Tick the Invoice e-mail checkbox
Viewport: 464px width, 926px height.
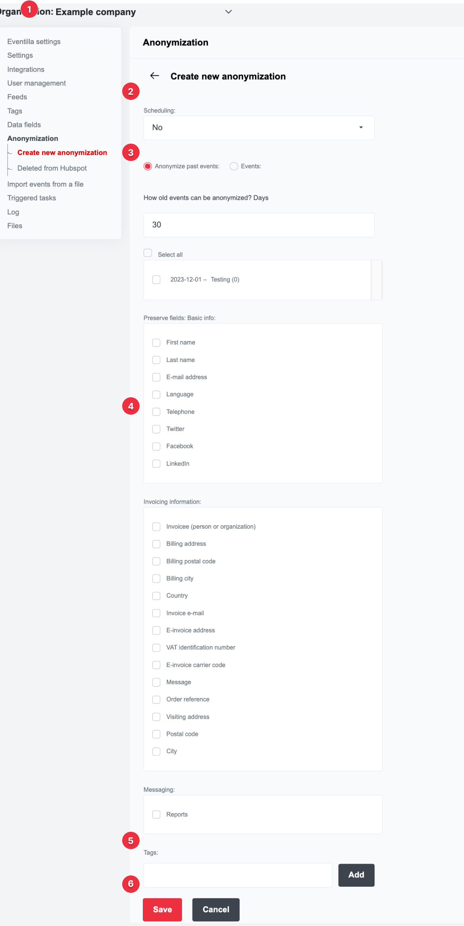tap(157, 613)
